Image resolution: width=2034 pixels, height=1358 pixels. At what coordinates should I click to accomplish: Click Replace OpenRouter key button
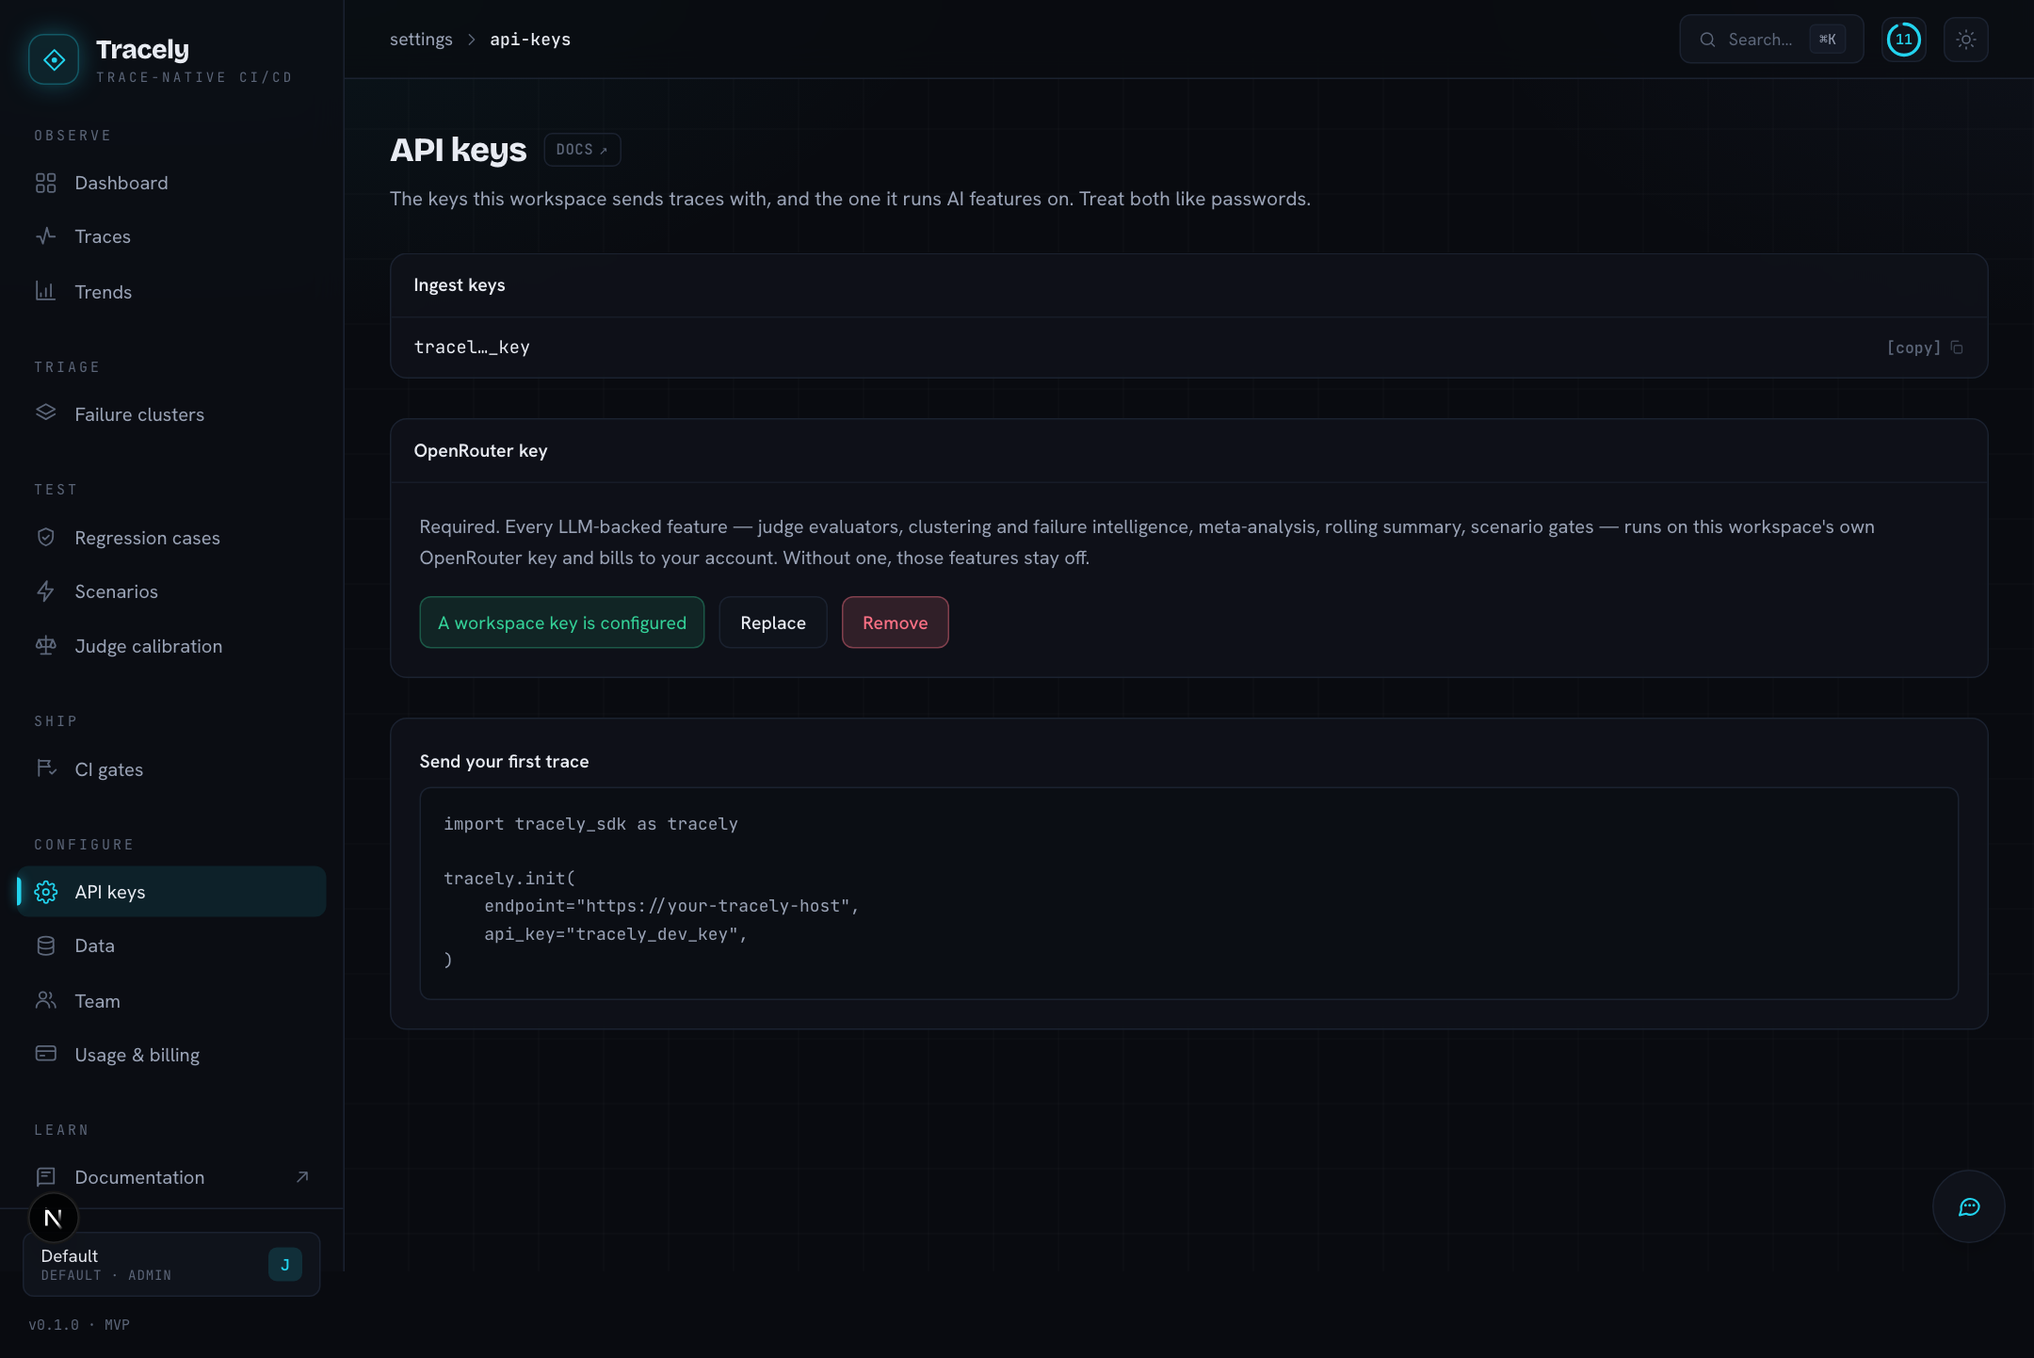[773, 622]
